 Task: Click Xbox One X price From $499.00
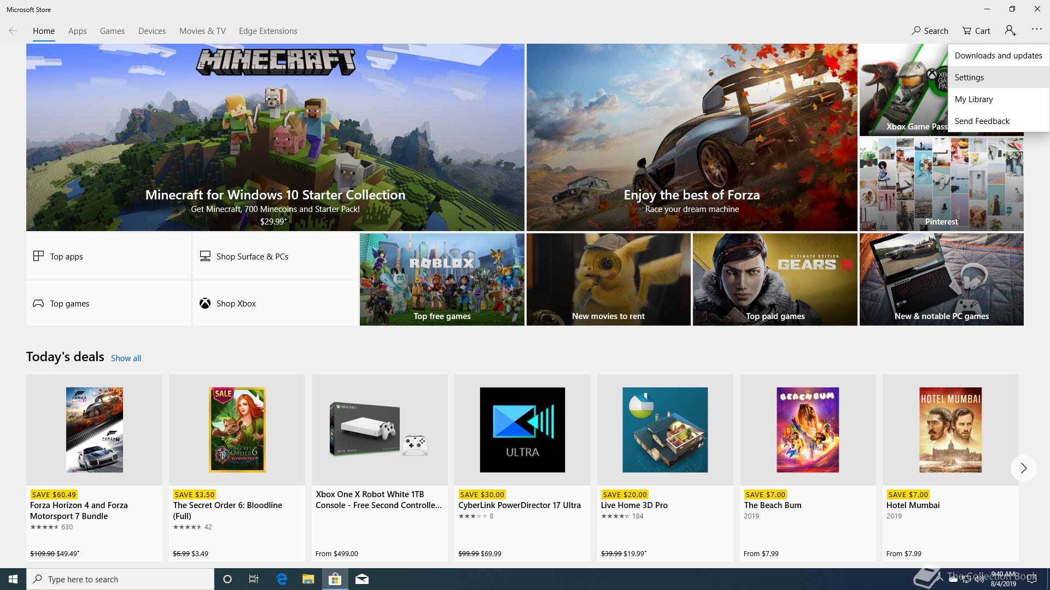(337, 553)
